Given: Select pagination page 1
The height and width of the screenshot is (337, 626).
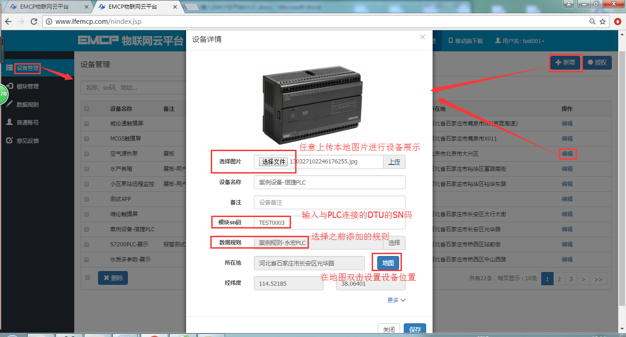Looking at the screenshot, I should (x=547, y=278).
